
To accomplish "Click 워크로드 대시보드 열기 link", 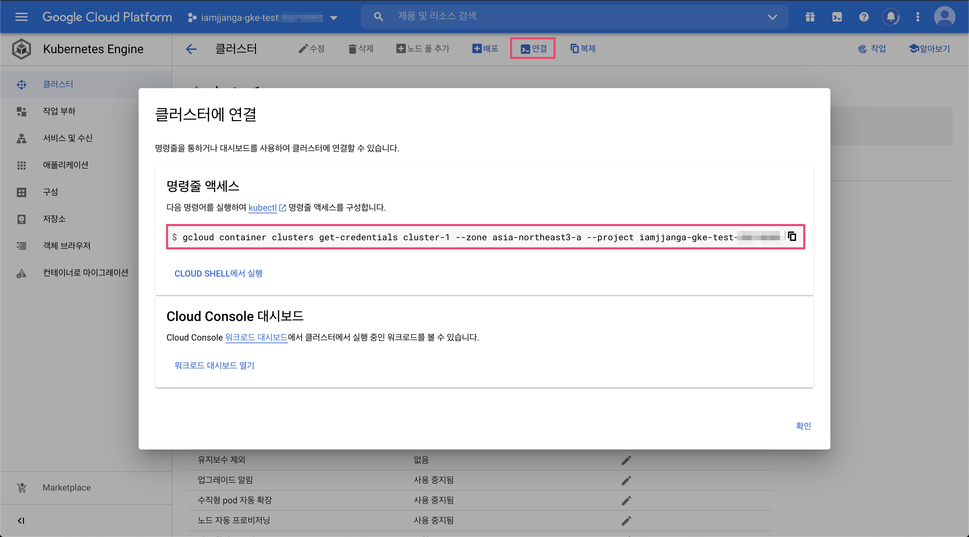I will 214,365.
